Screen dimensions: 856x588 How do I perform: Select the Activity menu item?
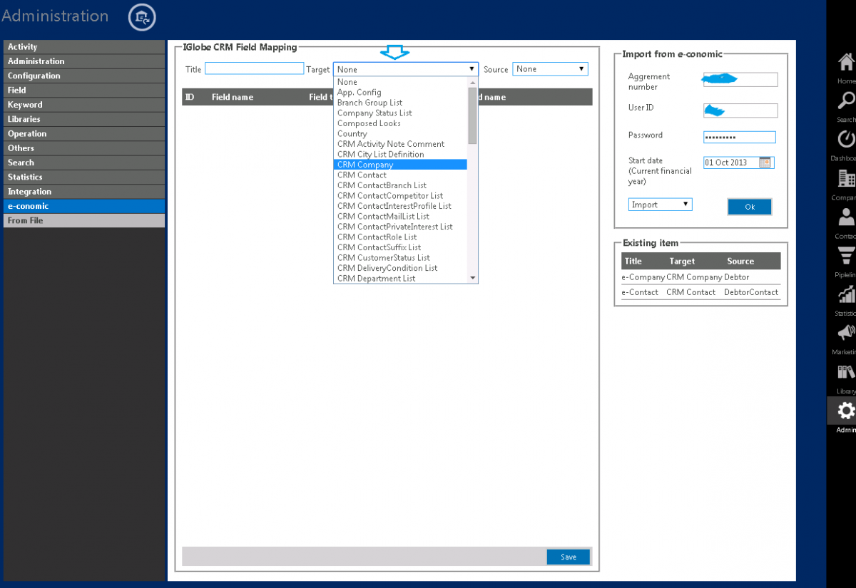(x=84, y=47)
